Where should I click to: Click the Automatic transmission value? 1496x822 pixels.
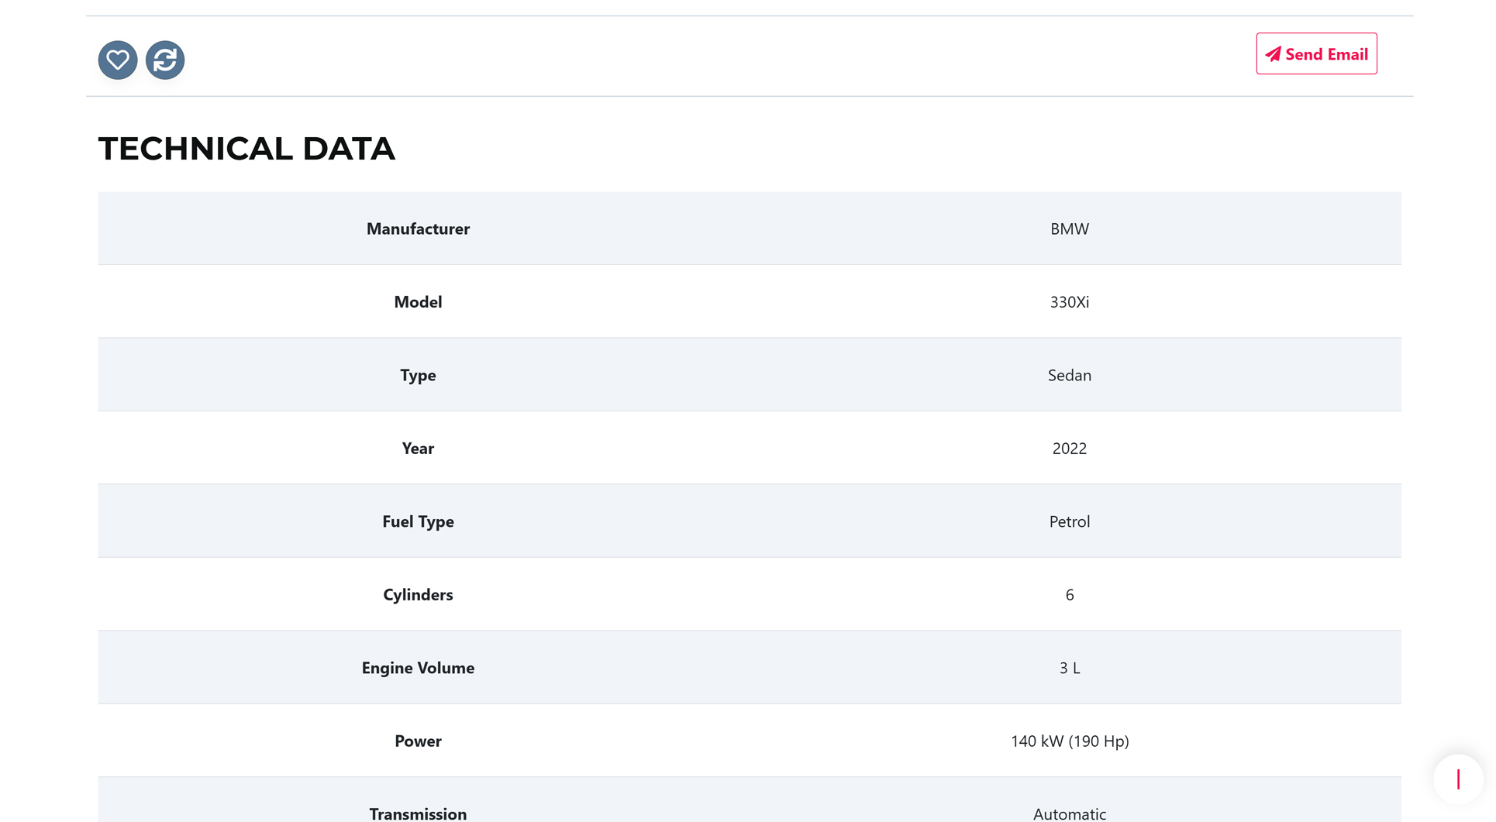1069,813
